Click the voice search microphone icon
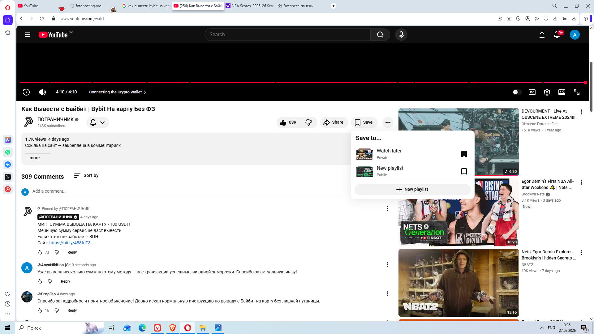Viewport: 594px width, 334px height. 401,35
